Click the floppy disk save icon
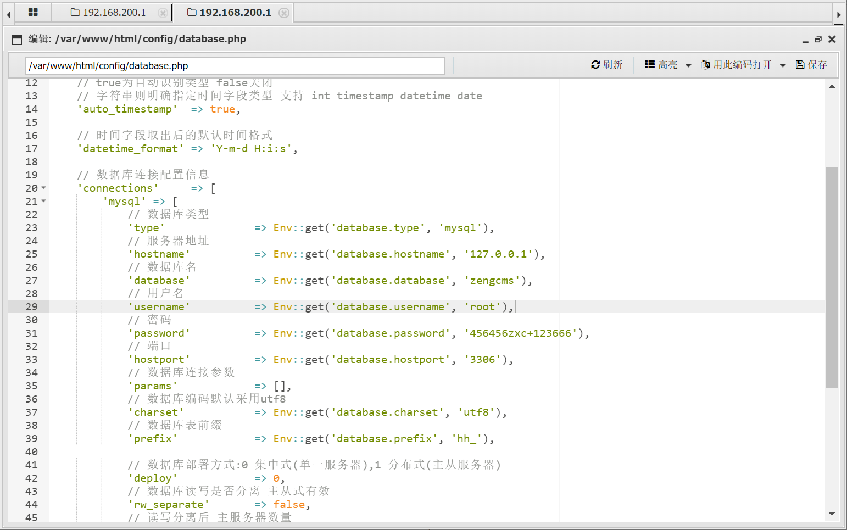847x530 pixels. (x=800, y=65)
